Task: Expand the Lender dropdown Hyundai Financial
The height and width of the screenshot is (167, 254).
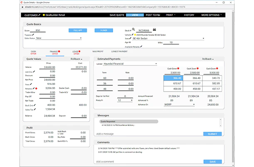Action: 130,64
